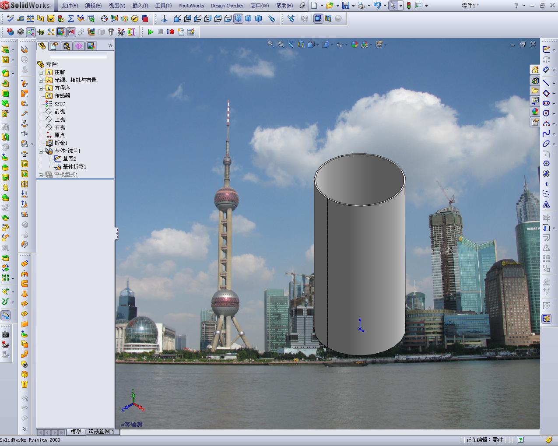
Task: Toggle the Rapid Sketch button at sketch toolbar bottom
Action: [546, 319]
